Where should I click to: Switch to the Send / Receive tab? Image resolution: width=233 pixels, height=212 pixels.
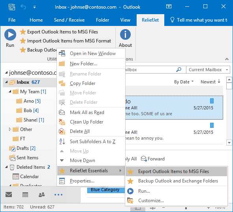point(69,20)
